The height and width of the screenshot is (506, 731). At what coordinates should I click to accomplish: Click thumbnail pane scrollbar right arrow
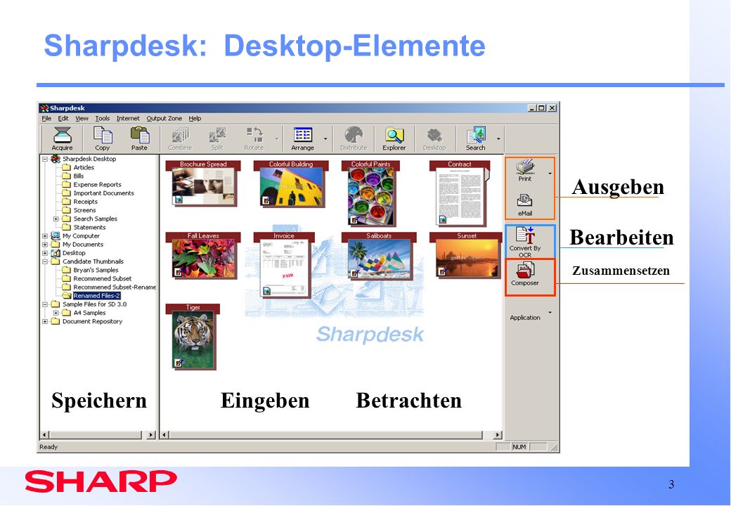pos(498,435)
